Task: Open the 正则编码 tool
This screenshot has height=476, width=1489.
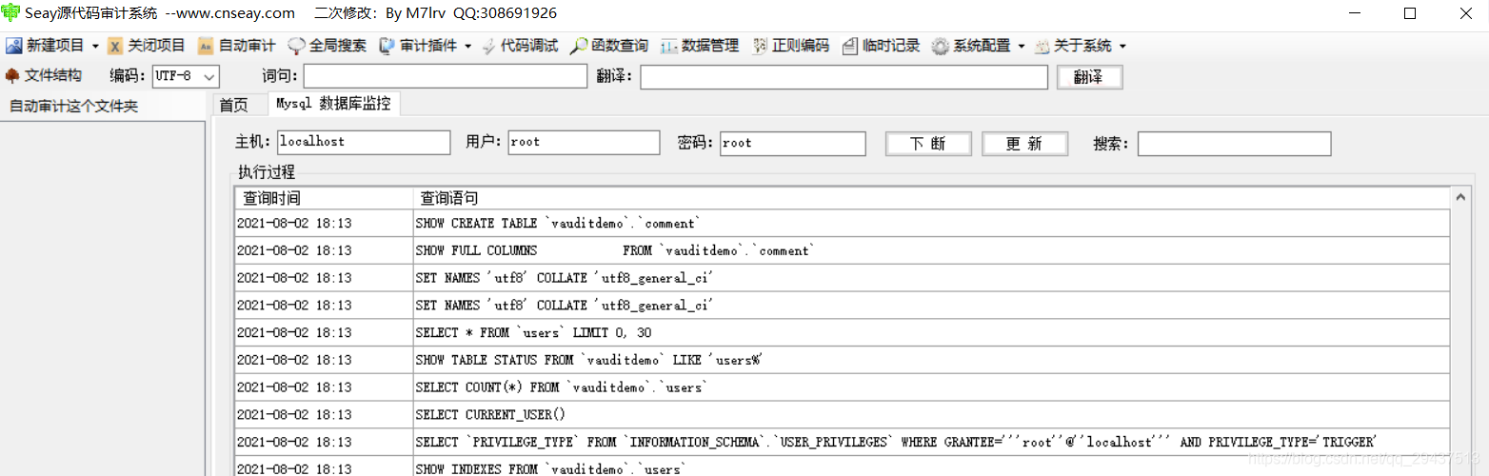Action: click(x=790, y=46)
